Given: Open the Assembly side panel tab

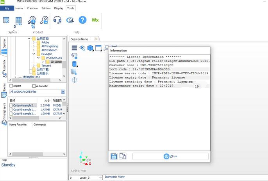Looking at the screenshot, I should click(x=4, y=68).
